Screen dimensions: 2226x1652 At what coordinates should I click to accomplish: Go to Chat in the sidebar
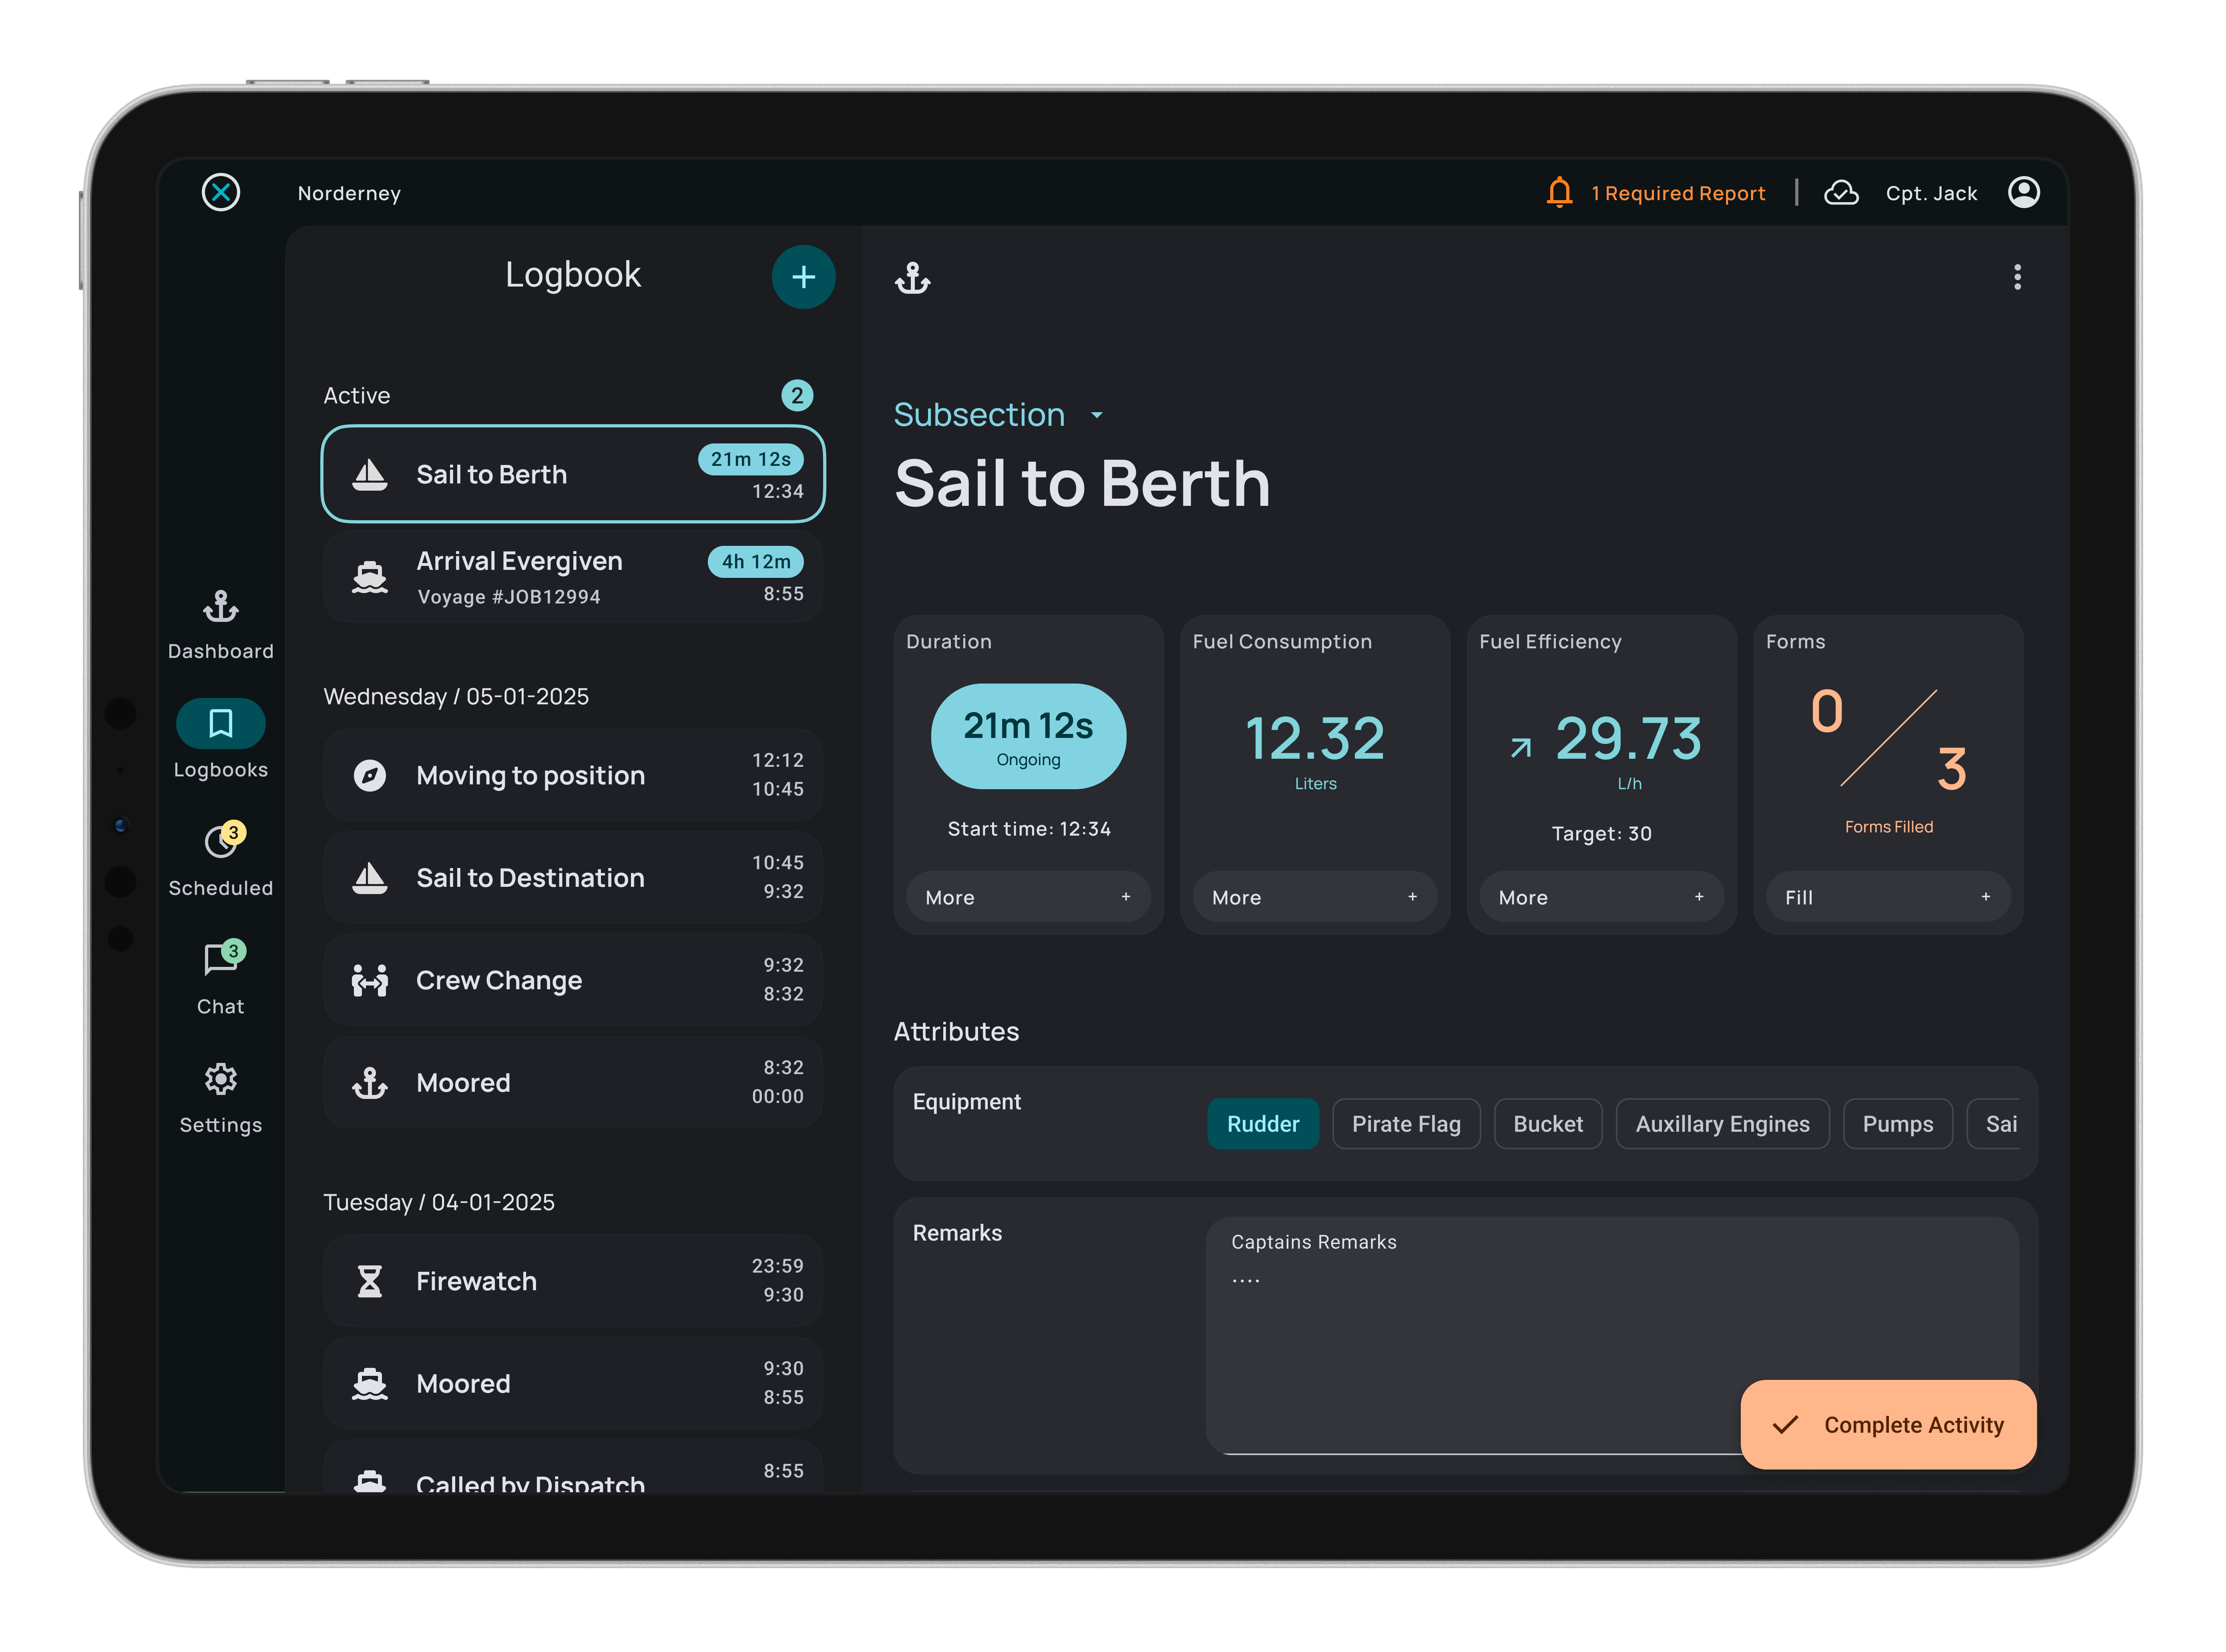(220, 978)
